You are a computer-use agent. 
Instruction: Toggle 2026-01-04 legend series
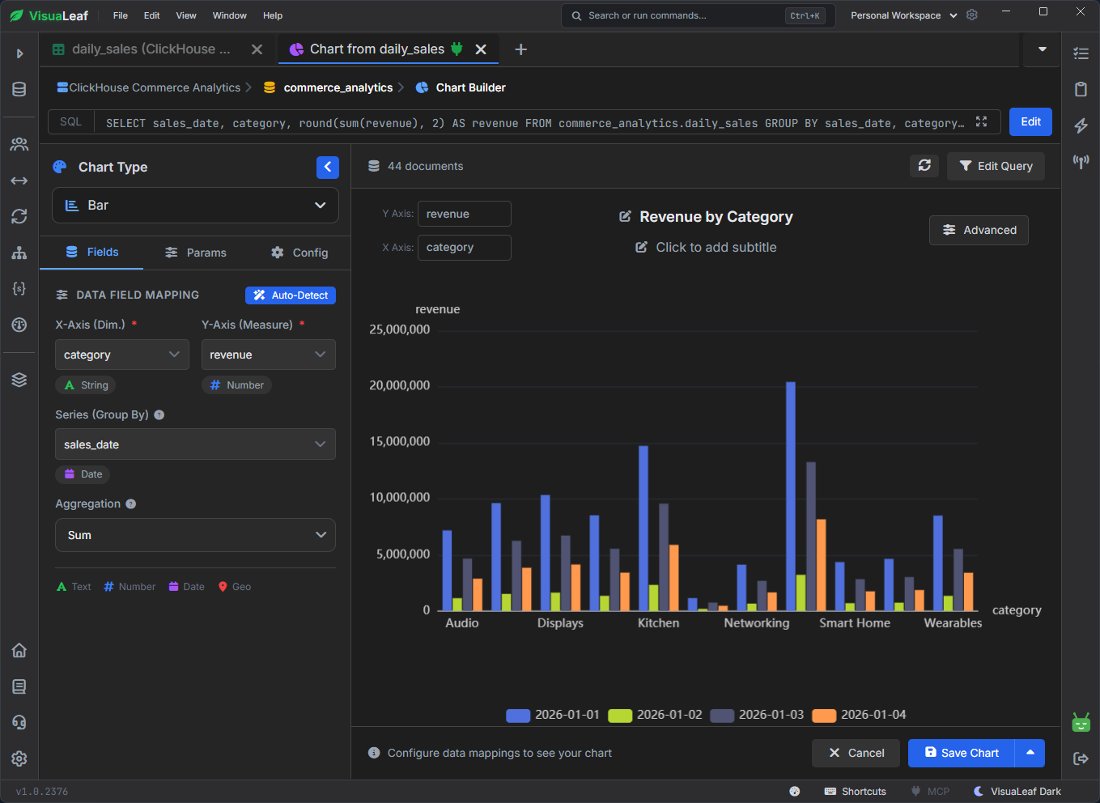(x=859, y=715)
